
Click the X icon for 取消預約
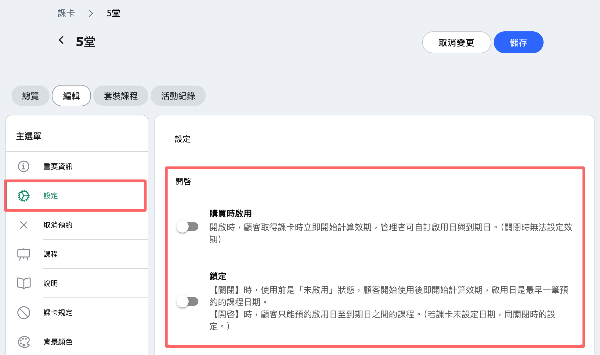point(23,225)
